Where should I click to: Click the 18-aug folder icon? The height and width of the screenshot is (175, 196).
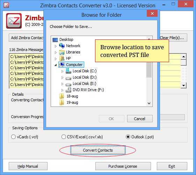[62, 96]
